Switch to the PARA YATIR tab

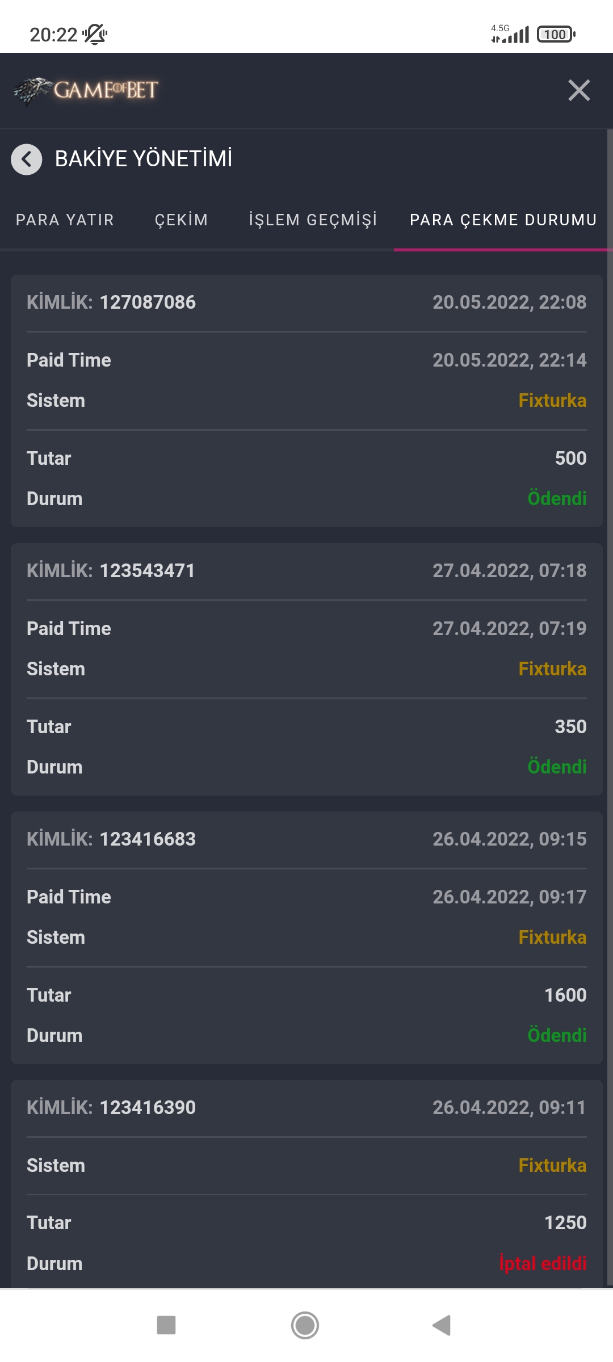point(65,220)
